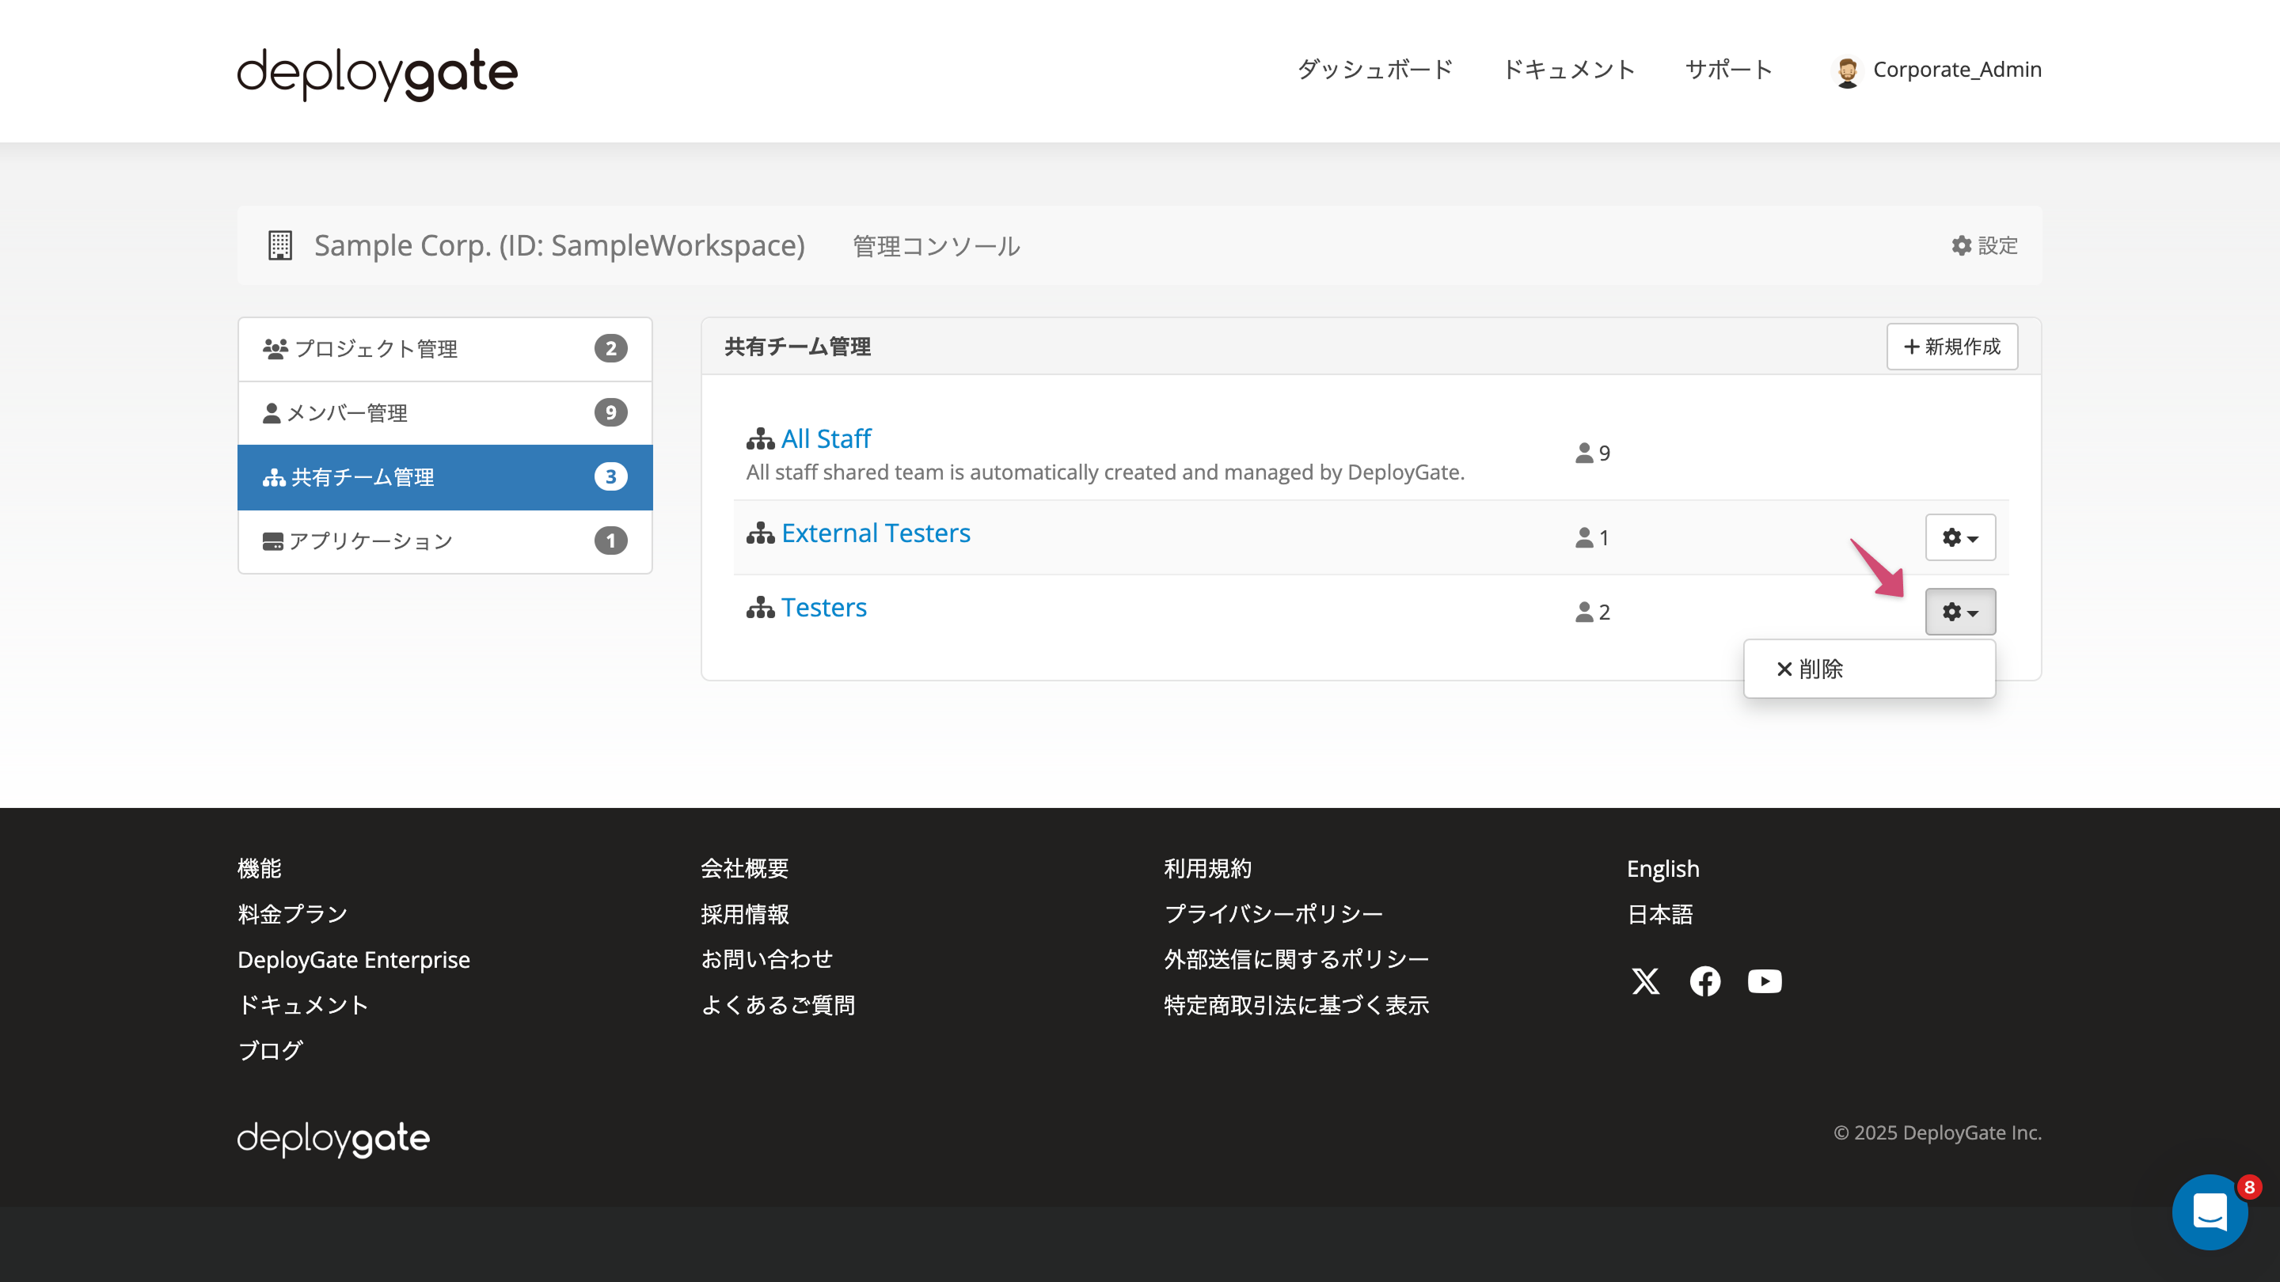2280x1282 pixels.
Task: Click the 共有チーム管理 hierarchy icon
Action: 272,477
